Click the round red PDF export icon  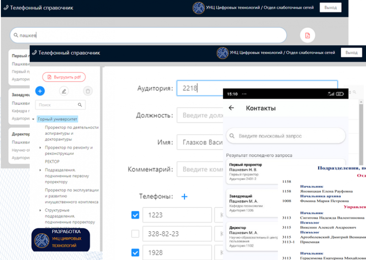tap(307, 35)
